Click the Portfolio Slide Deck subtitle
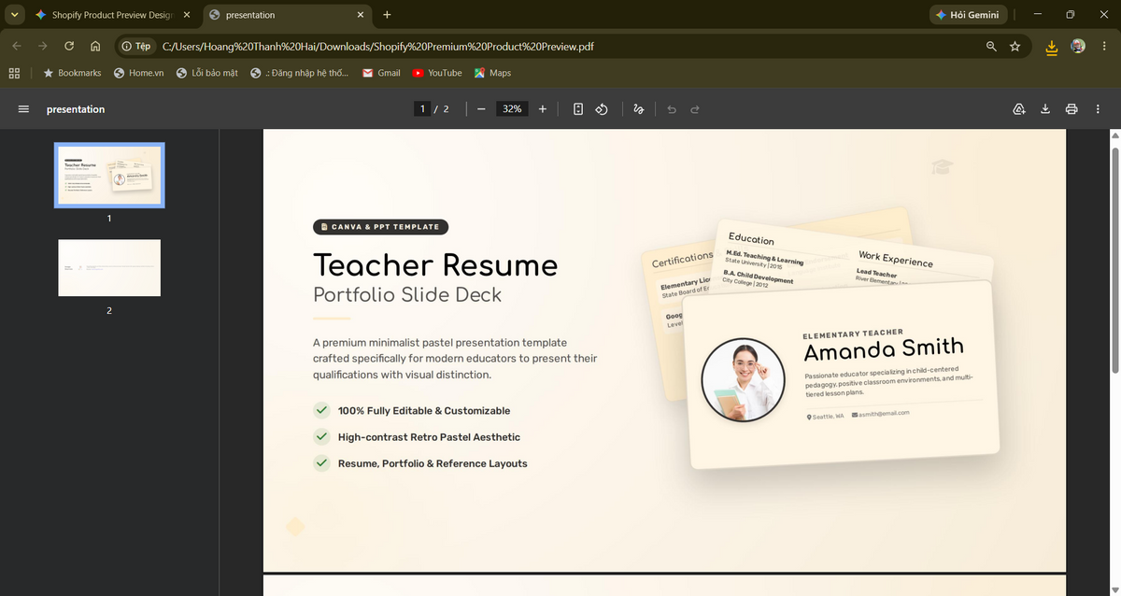 click(x=407, y=295)
